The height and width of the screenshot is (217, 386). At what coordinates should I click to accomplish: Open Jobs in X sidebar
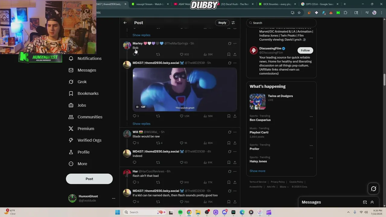coord(77,105)
